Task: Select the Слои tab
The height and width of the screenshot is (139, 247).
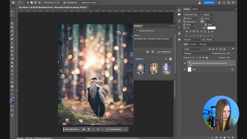Action: click(186, 44)
